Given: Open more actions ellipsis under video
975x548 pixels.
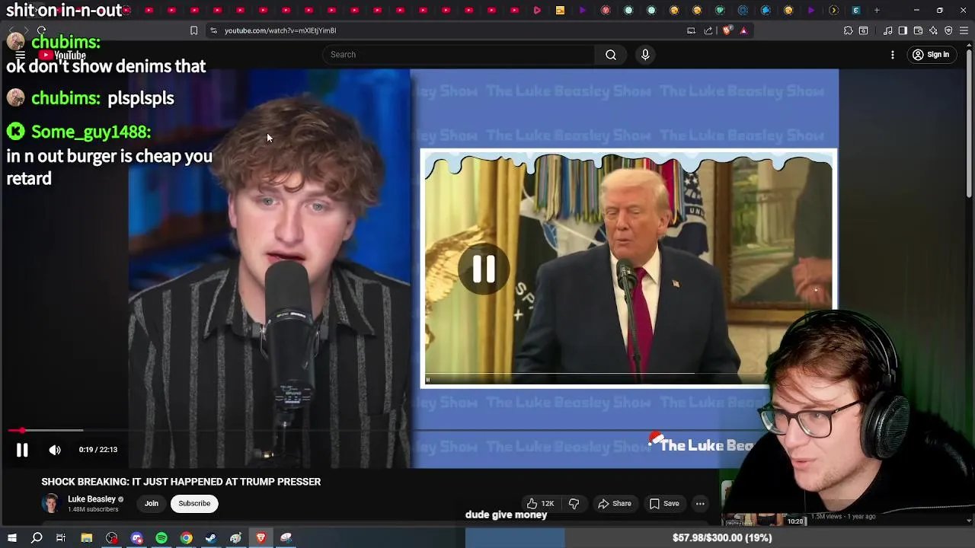Looking at the screenshot, I should click(700, 503).
